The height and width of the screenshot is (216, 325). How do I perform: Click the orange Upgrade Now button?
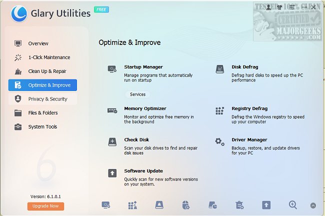pyautogui.click(x=45, y=206)
